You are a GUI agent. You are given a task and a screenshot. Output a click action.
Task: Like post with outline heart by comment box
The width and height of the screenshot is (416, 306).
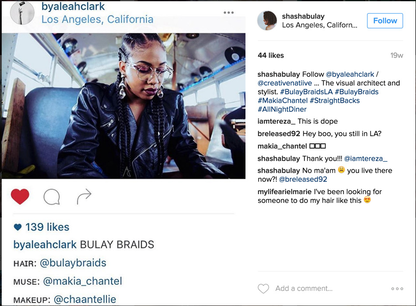[x=263, y=289]
